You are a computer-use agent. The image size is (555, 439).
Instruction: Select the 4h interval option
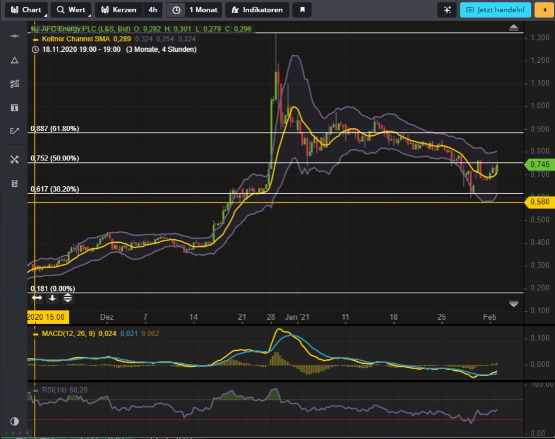(x=153, y=10)
